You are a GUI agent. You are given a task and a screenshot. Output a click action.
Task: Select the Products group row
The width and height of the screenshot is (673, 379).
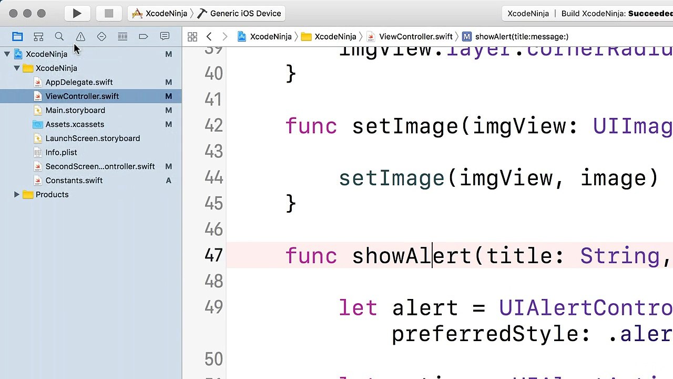(x=91, y=194)
